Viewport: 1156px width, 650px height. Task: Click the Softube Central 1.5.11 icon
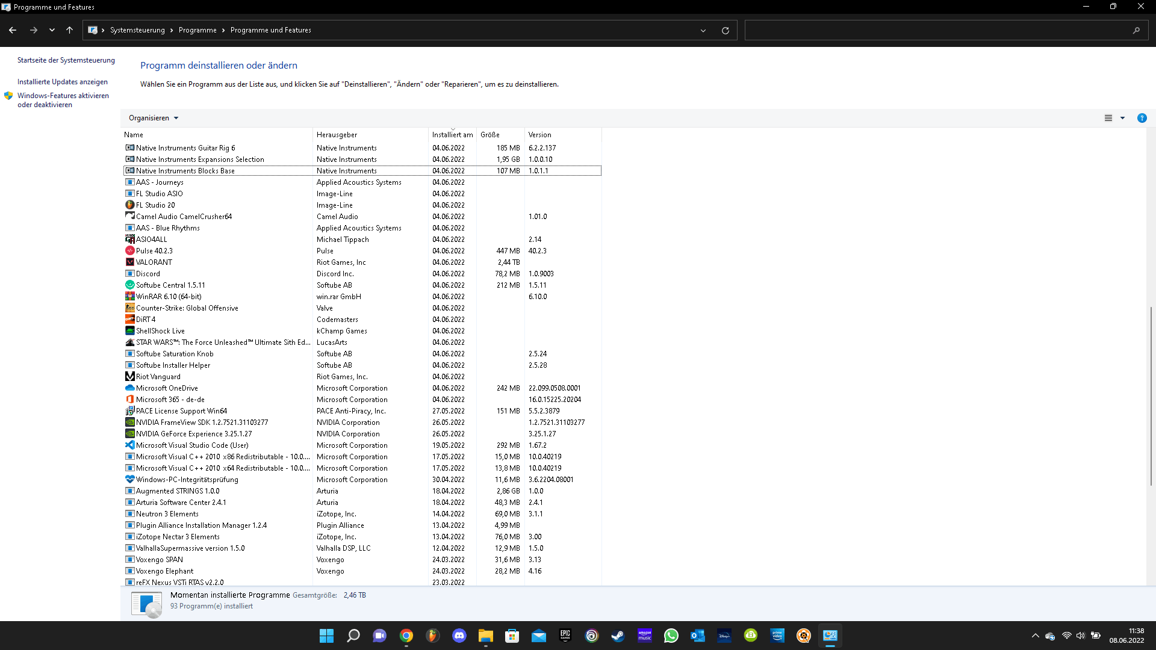click(129, 285)
